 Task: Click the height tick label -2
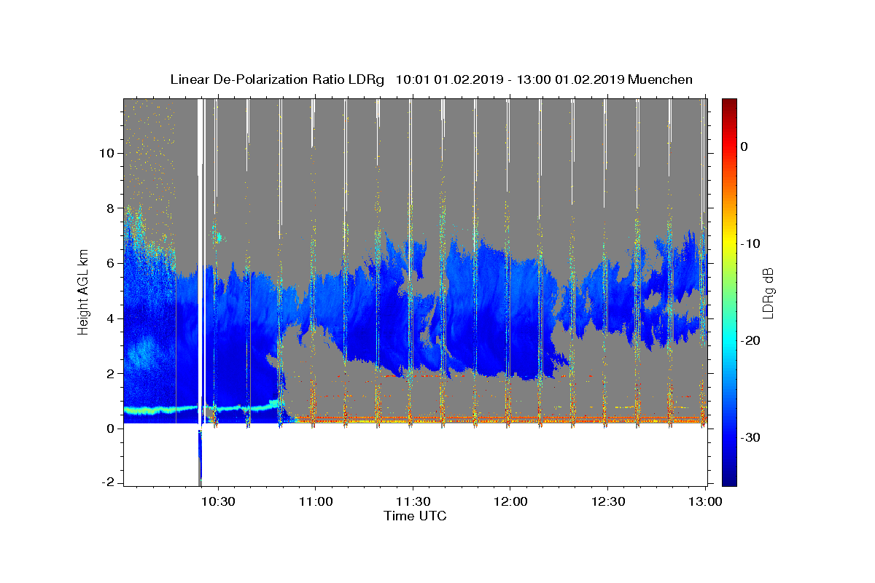[x=109, y=482]
